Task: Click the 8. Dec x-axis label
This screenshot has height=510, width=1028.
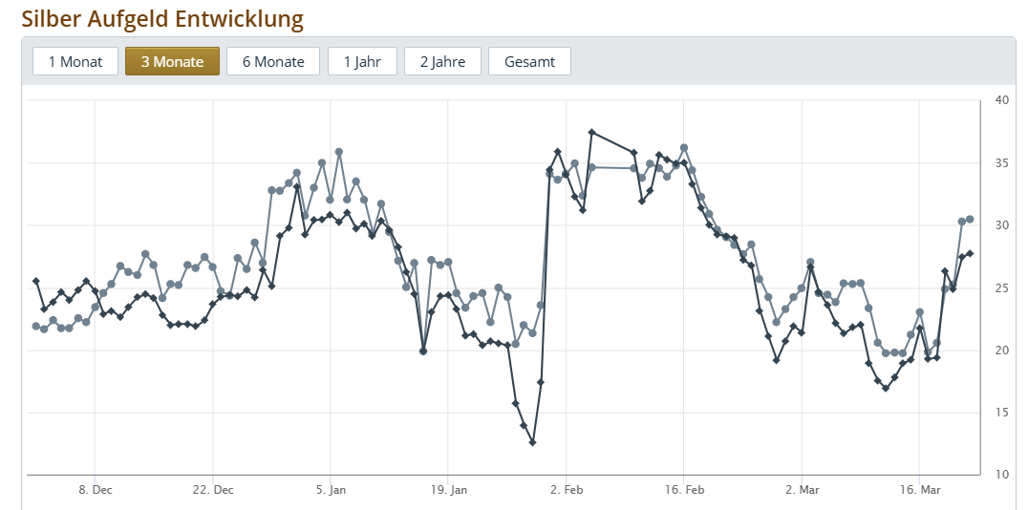Action: (x=96, y=490)
